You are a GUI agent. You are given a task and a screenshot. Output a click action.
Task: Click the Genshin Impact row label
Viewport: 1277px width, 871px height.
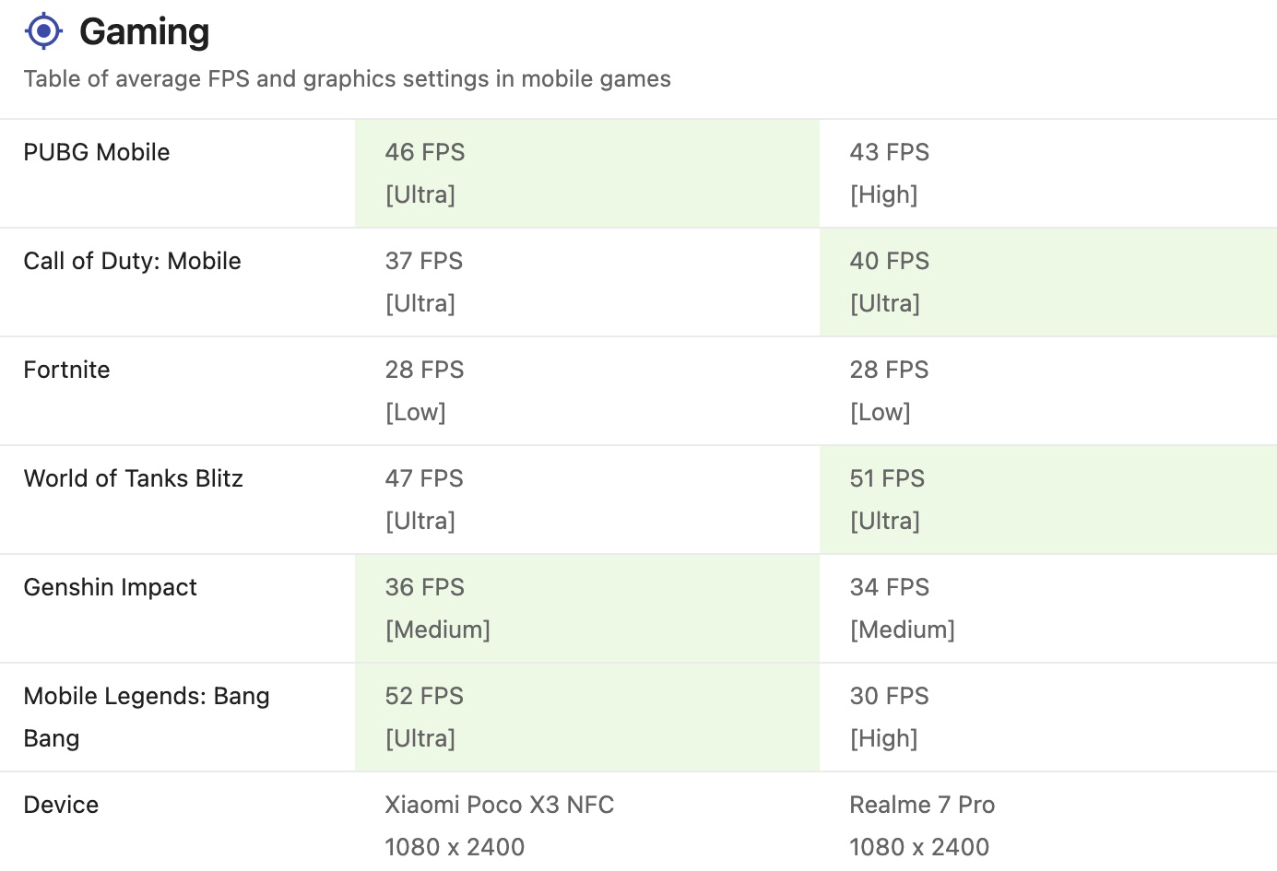111,587
